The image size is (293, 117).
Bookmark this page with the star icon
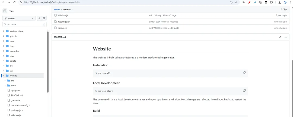pos(236,2)
